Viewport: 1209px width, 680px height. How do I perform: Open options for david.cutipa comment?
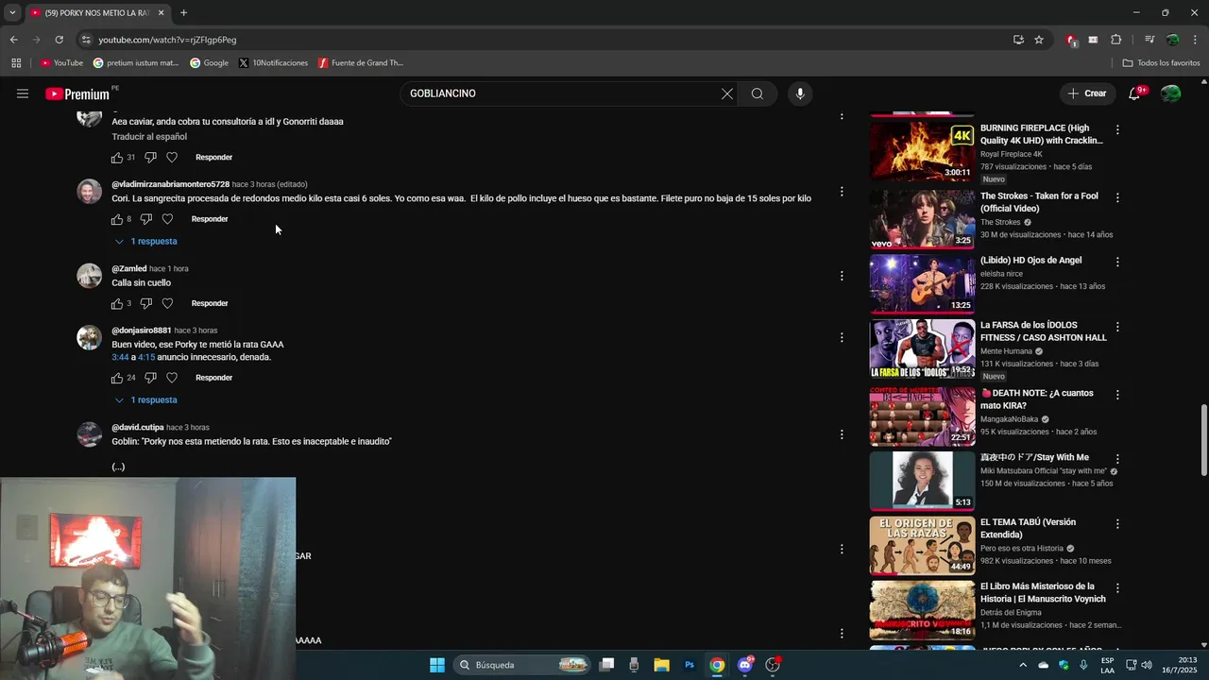[x=842, y=434]
